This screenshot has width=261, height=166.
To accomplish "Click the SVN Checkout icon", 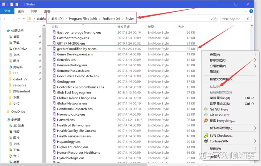I will pos(206,136).
